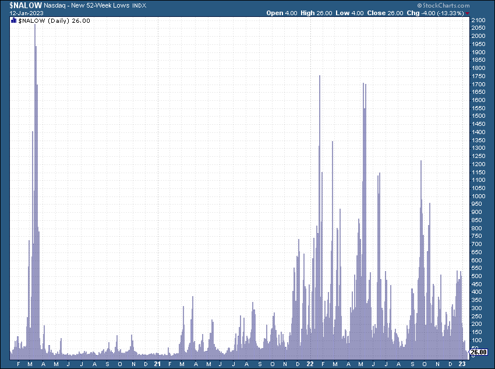Click the 1600 y-axis label
The image size is (495, 369).
pyautogui.click(x=478, y=100)
